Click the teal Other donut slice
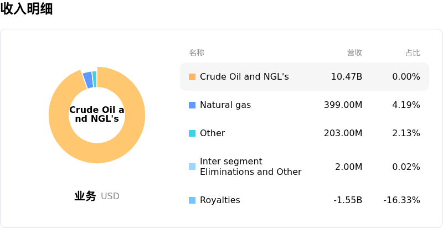 click(x=95, y=79)
